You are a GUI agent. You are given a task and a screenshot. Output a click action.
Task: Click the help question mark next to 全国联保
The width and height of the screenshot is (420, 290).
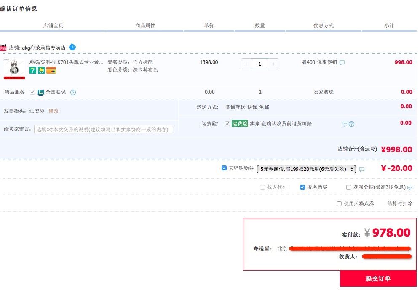[73, 92]
